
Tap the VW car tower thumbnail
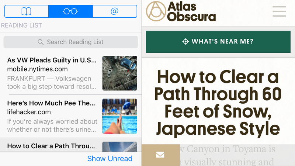tap(119, 73)
